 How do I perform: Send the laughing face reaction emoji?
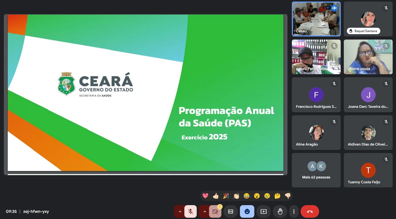[x=247, y=196]
